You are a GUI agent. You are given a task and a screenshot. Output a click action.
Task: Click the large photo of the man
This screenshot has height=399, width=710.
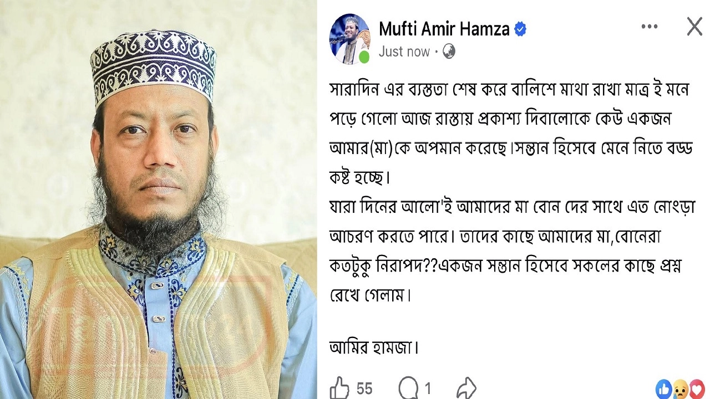158,199
